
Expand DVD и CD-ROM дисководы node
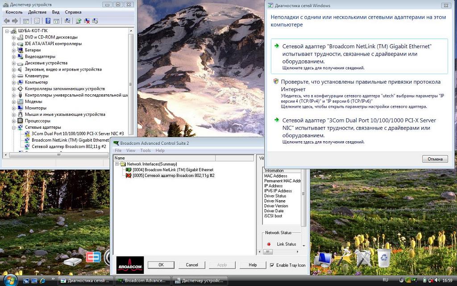click(x=14, y=38)
